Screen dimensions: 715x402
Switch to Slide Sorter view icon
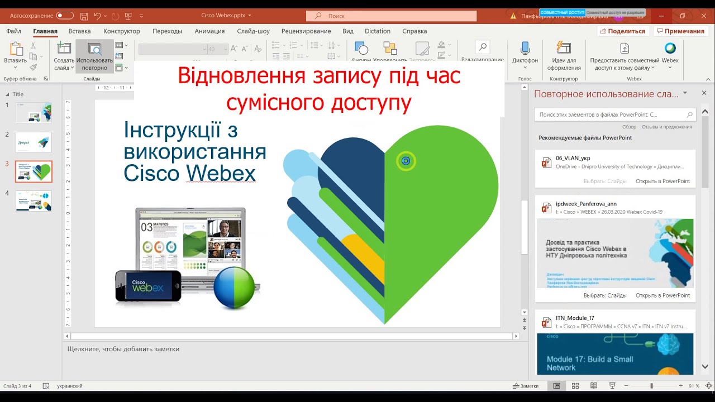(575, 386)
